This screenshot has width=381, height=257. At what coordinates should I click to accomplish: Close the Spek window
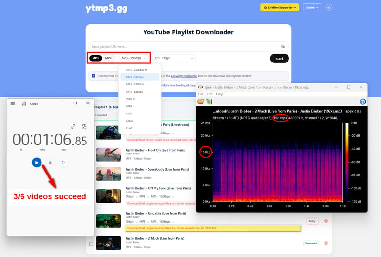tap(361, 87)
